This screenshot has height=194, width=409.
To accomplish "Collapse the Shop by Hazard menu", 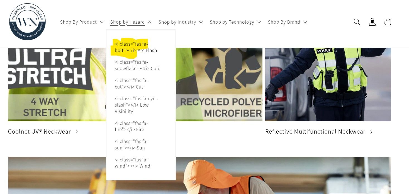I will pyautogui.click(x=131, y=22).
